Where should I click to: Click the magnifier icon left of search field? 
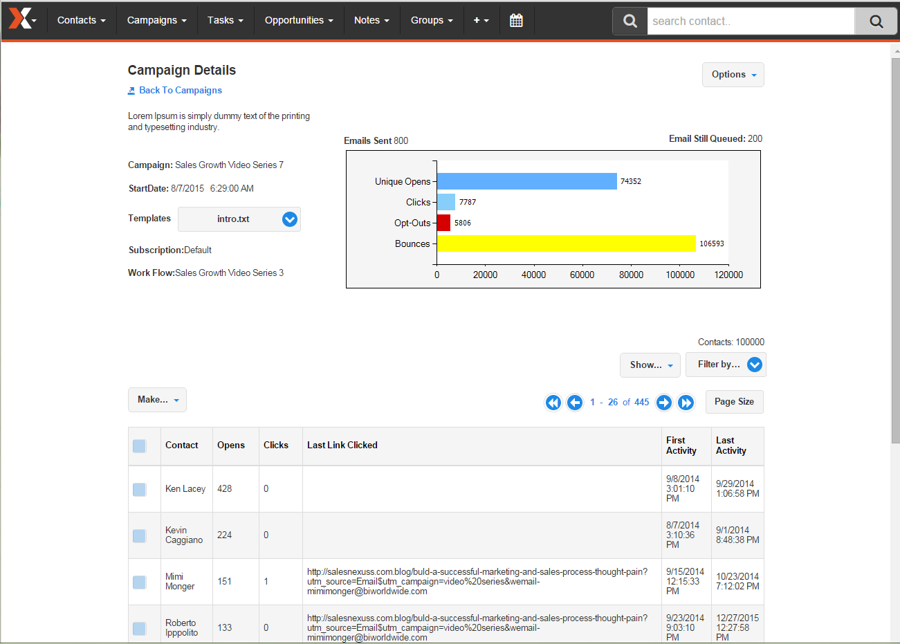tap(630, 21)
